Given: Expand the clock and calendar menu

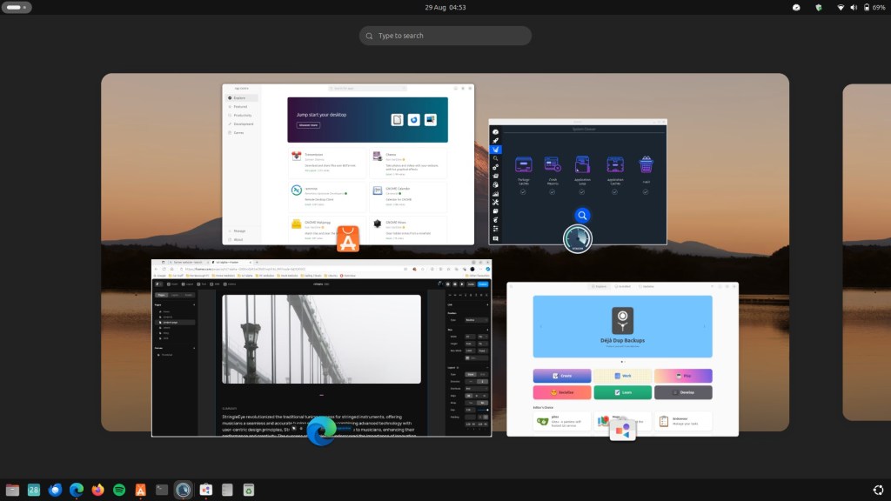Looking at the screenshot, I should pos(445,7).
